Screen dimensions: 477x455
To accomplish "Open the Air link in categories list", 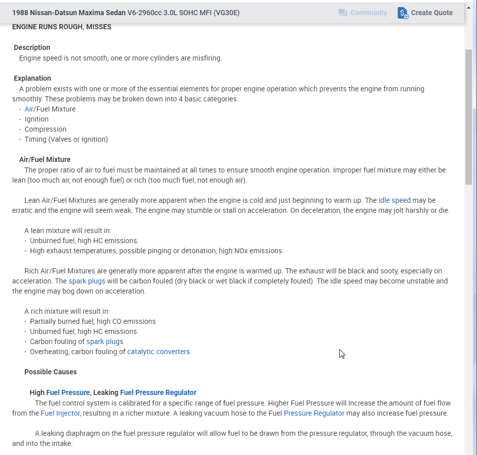I will 29,109.
